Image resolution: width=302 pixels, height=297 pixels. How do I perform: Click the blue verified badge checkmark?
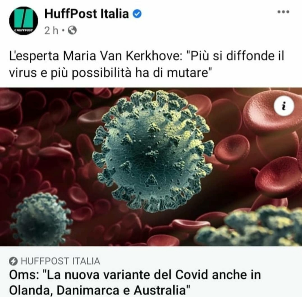pos(137,14)
